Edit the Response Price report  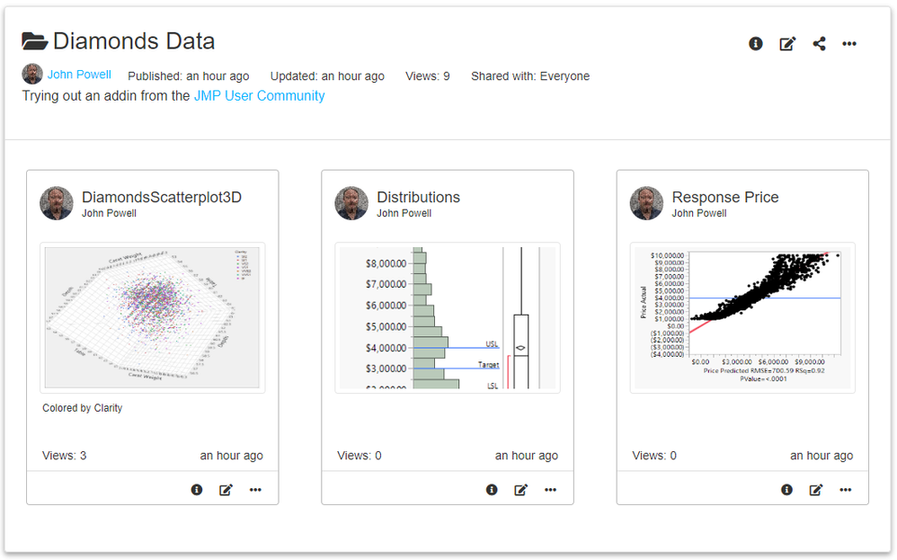816,490
